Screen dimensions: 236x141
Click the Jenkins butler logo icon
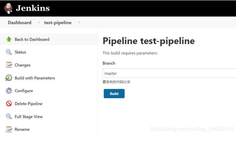[9, 8]
